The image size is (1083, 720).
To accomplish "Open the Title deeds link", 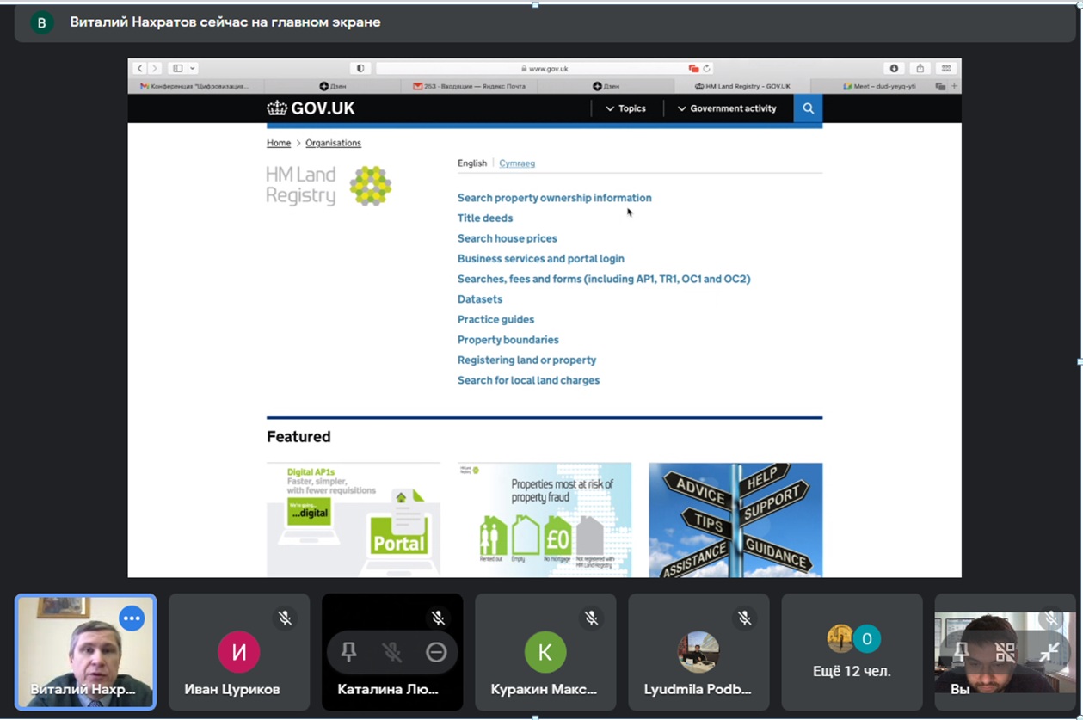I will tap(485, 218).
